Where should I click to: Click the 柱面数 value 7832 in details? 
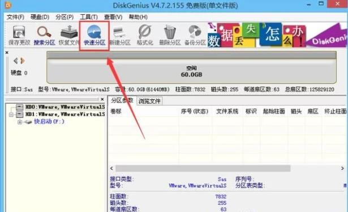221,197
